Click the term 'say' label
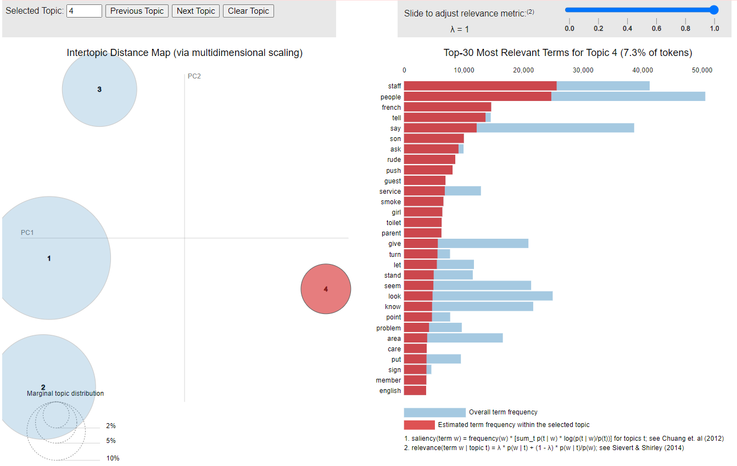This screenshot has width=737, height=466. [x=395, y=128]
